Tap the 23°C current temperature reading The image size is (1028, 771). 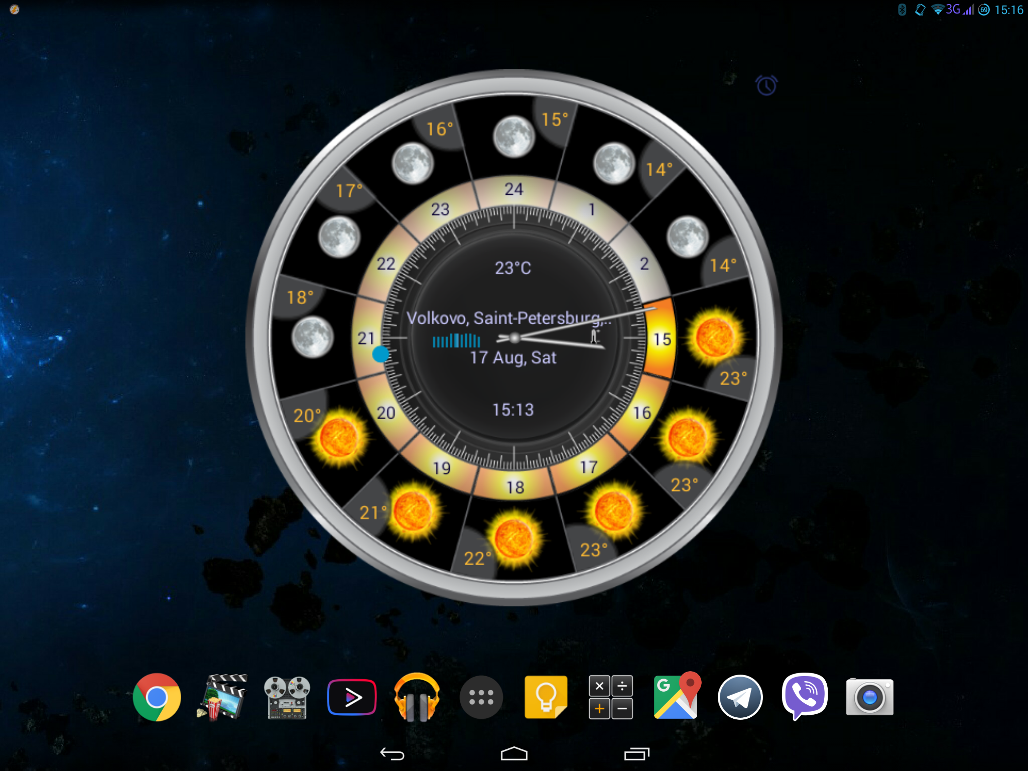(x=513, y=268)
